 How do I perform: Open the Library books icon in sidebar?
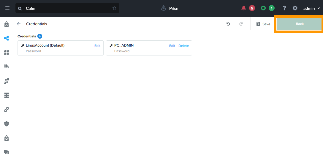7,66
